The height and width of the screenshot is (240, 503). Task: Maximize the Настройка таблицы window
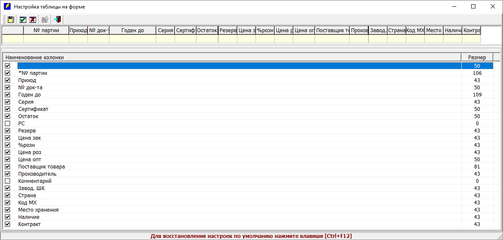point(473,7)
